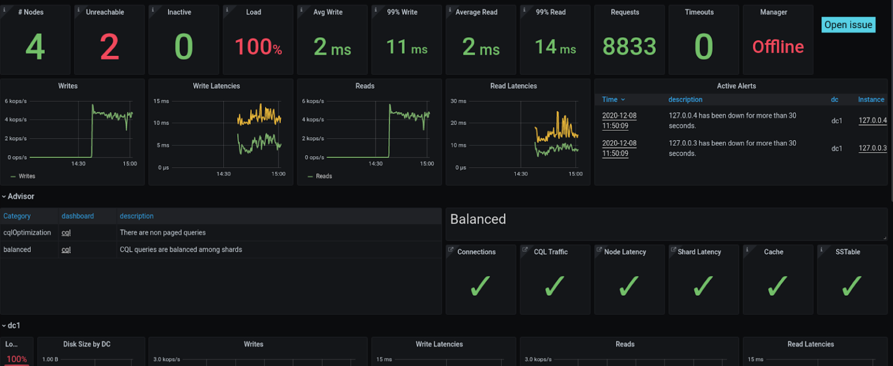Sort Advisor table by Category header
This screenshot has width=893, height=366.
click(x=17, y=216)
